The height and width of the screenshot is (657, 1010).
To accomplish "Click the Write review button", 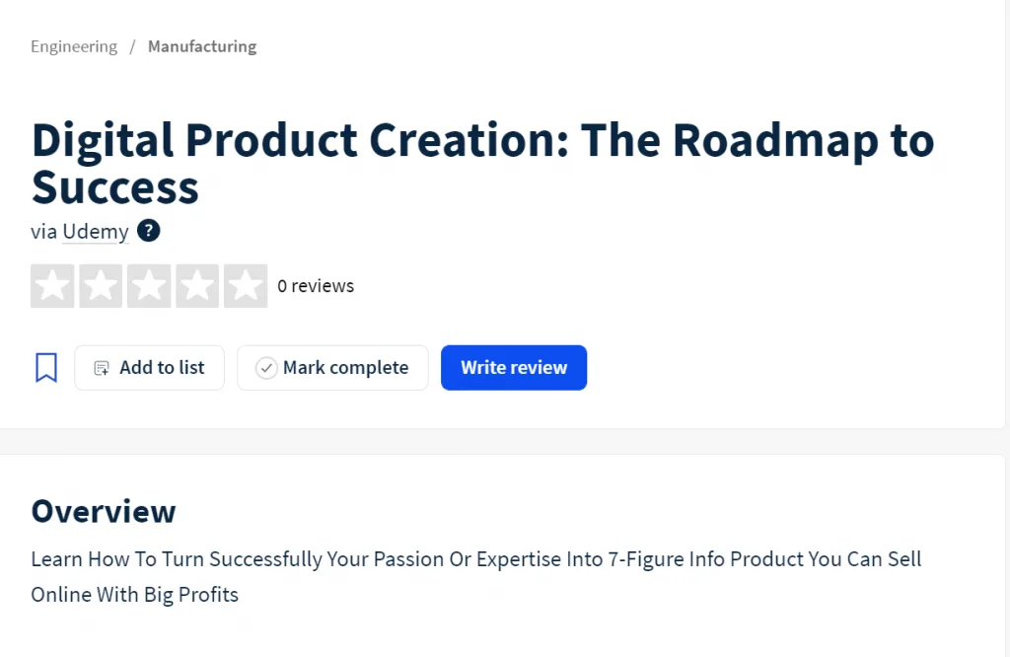I will (x=514, y=368).
